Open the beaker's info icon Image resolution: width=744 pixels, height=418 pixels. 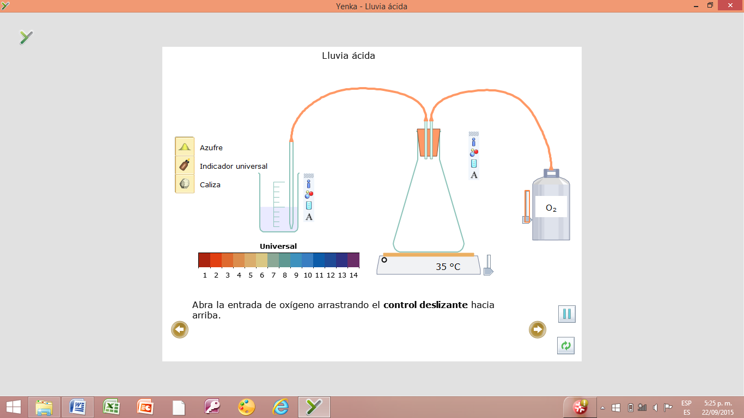[309, 185]
